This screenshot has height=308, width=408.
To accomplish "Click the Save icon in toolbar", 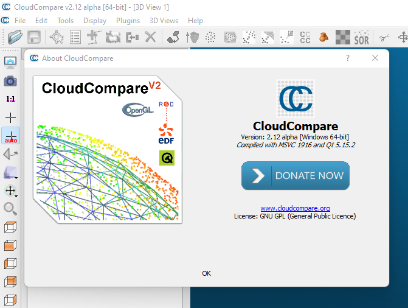I will tap(34, 37).
